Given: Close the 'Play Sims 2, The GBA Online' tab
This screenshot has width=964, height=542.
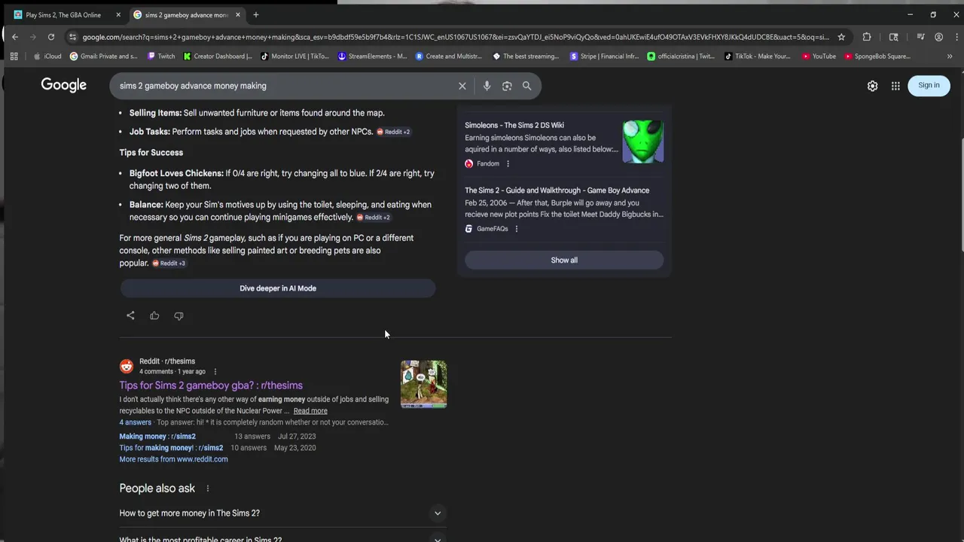Looking at the screenshot, I should click(x=118, y=14).
